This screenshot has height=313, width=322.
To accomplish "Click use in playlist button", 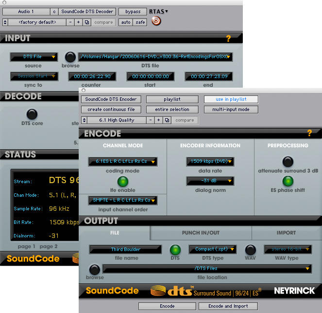I will [231, 99].
